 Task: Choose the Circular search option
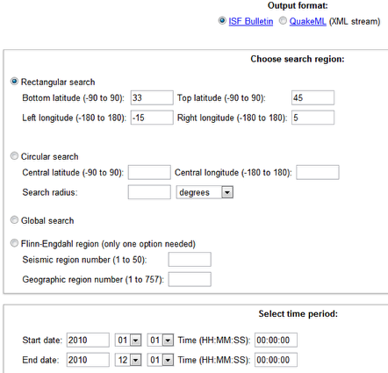14,156
